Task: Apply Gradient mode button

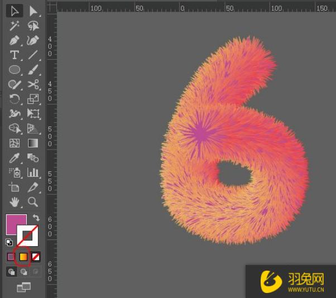Action: pyautogui.click(x=23, y=257)
